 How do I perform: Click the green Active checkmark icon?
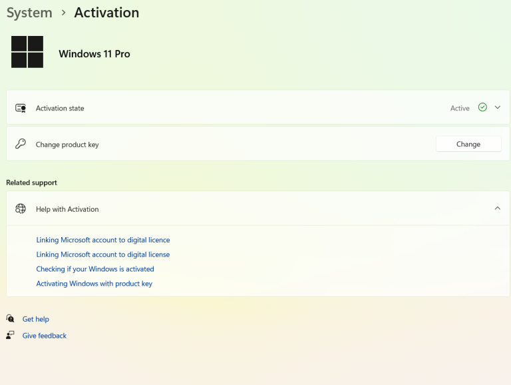pos(482,107)
